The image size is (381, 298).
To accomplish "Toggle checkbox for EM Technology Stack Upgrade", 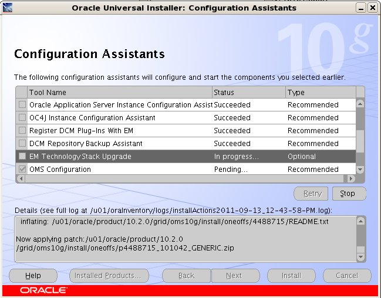I will (x=22, y=156).
